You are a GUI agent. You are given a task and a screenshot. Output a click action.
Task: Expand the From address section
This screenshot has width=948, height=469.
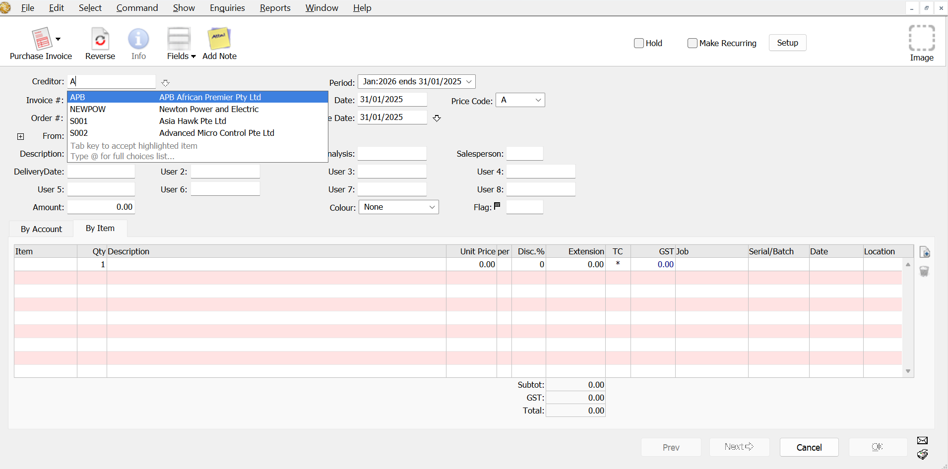tap(20, 136)
